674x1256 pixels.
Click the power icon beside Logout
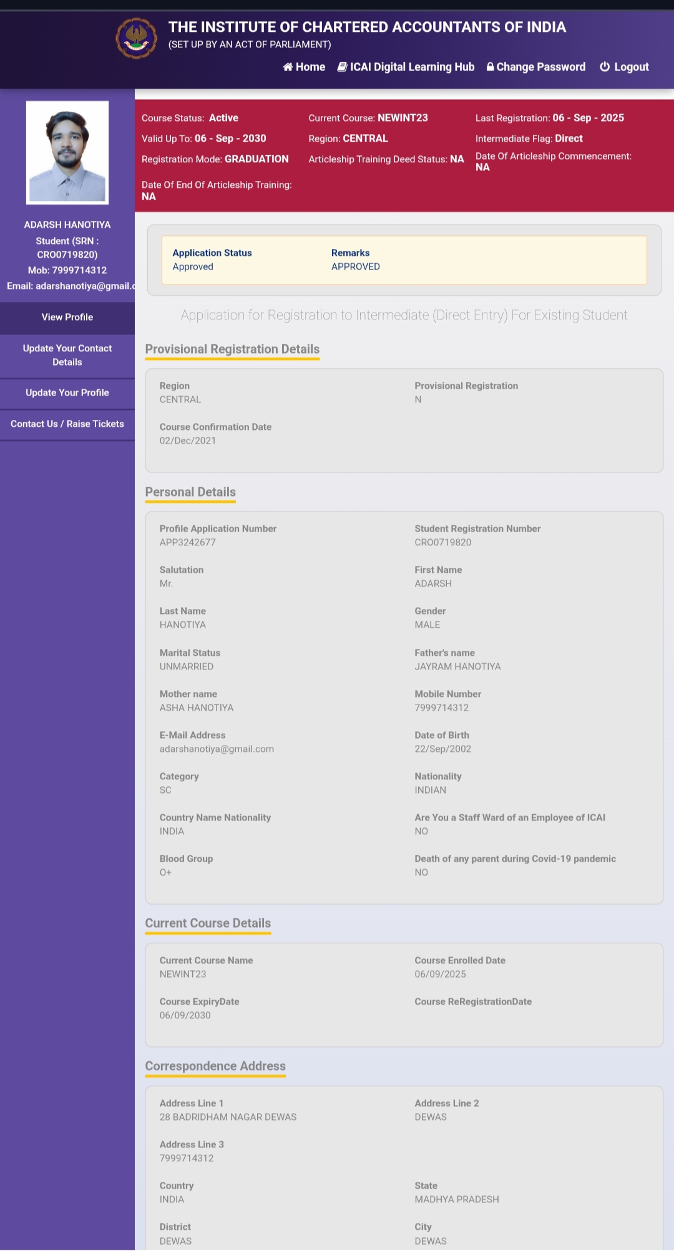(x=605, y=67)
